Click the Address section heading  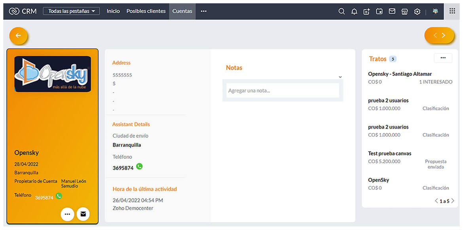[121, 63]
